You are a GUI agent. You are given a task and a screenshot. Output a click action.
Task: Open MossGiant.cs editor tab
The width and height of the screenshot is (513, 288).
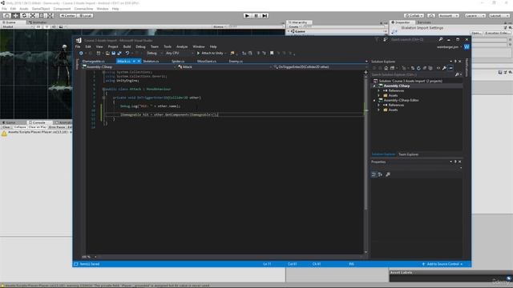pyautogui.click(x=207, y=61)
